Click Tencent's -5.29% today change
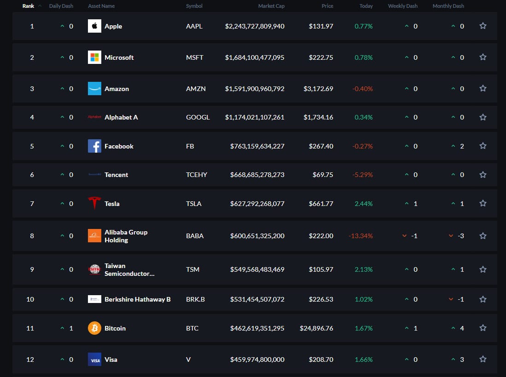This screenshot has width=506, height=377. pos(362,175)
